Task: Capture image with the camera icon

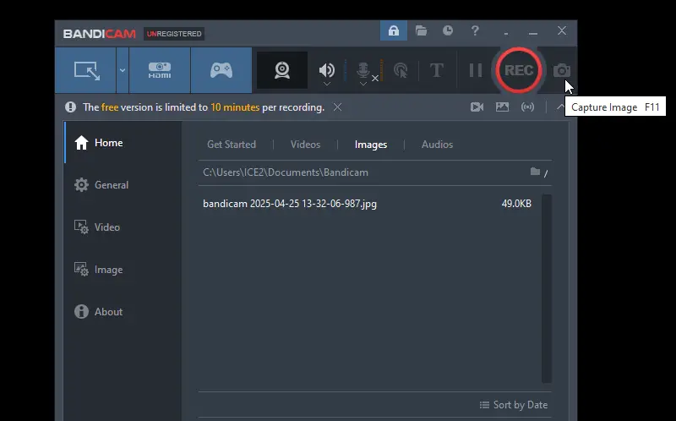Action: pyautogui.click(x=562, y=70)
